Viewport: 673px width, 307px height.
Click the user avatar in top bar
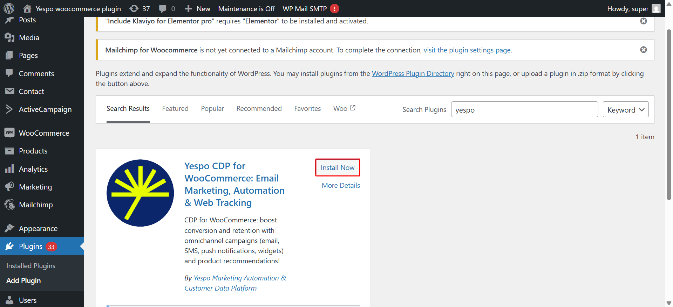point(656,8)
